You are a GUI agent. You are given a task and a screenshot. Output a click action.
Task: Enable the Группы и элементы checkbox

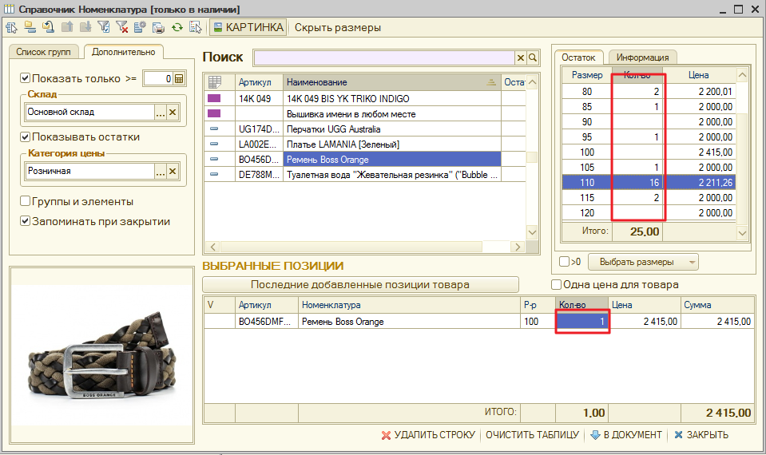point(25,201)
